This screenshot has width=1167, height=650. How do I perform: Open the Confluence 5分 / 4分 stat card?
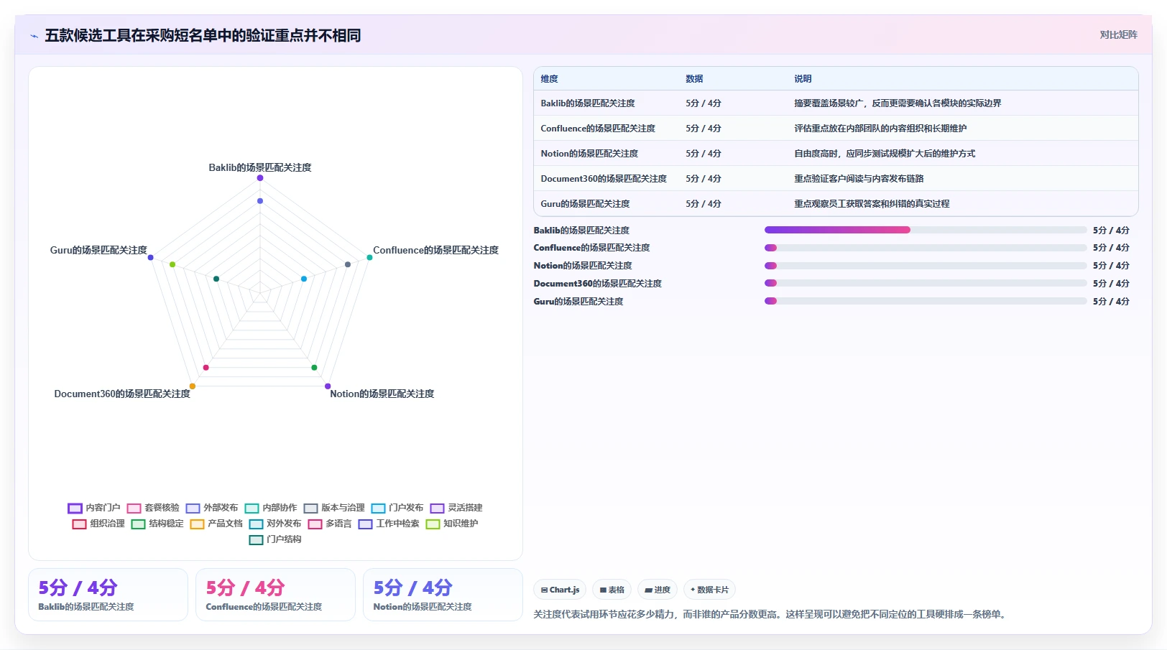275,595
